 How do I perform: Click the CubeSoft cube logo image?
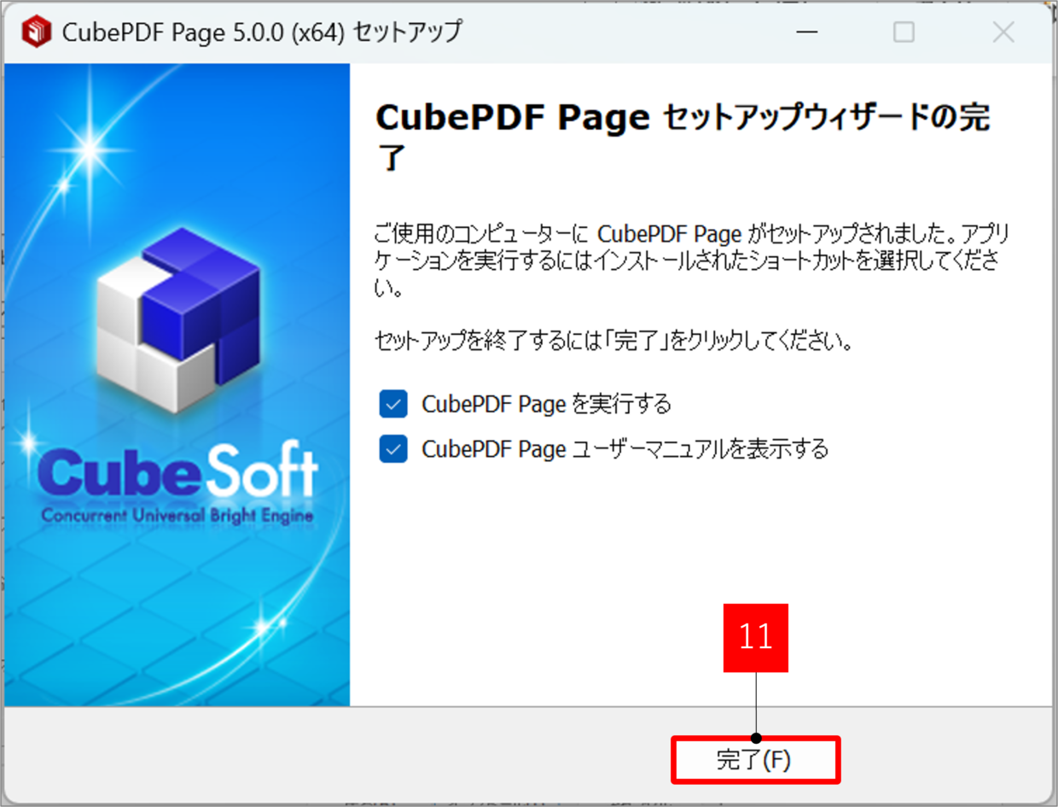click(177, 321)
